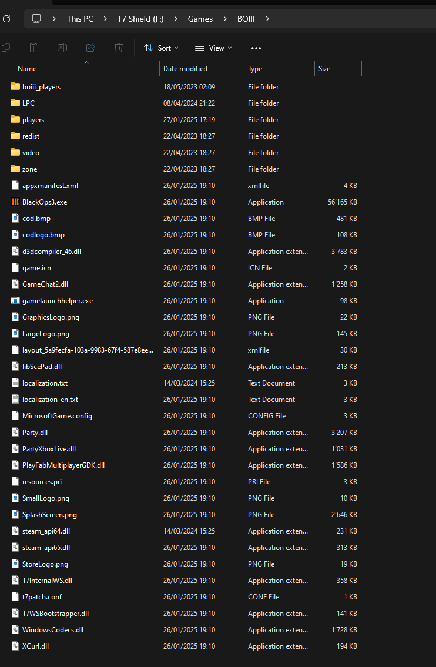Expand the chevron after BOIII in breadcrumb

(x=268, y=19)
